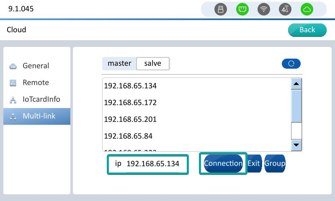The width and height of the screenshot is (335, 201).
Task: Go back using the Back button
Action: pos(307,30)
